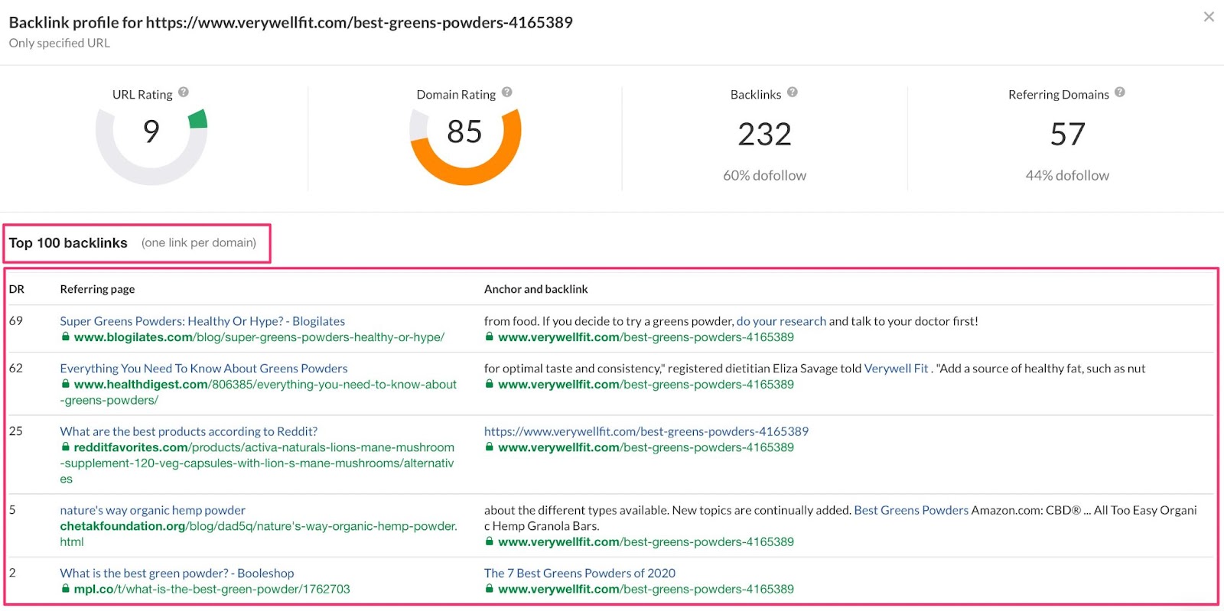Click the DR value '69'
This screenshot has width=1224, height=611.
[x=16, y=320]
